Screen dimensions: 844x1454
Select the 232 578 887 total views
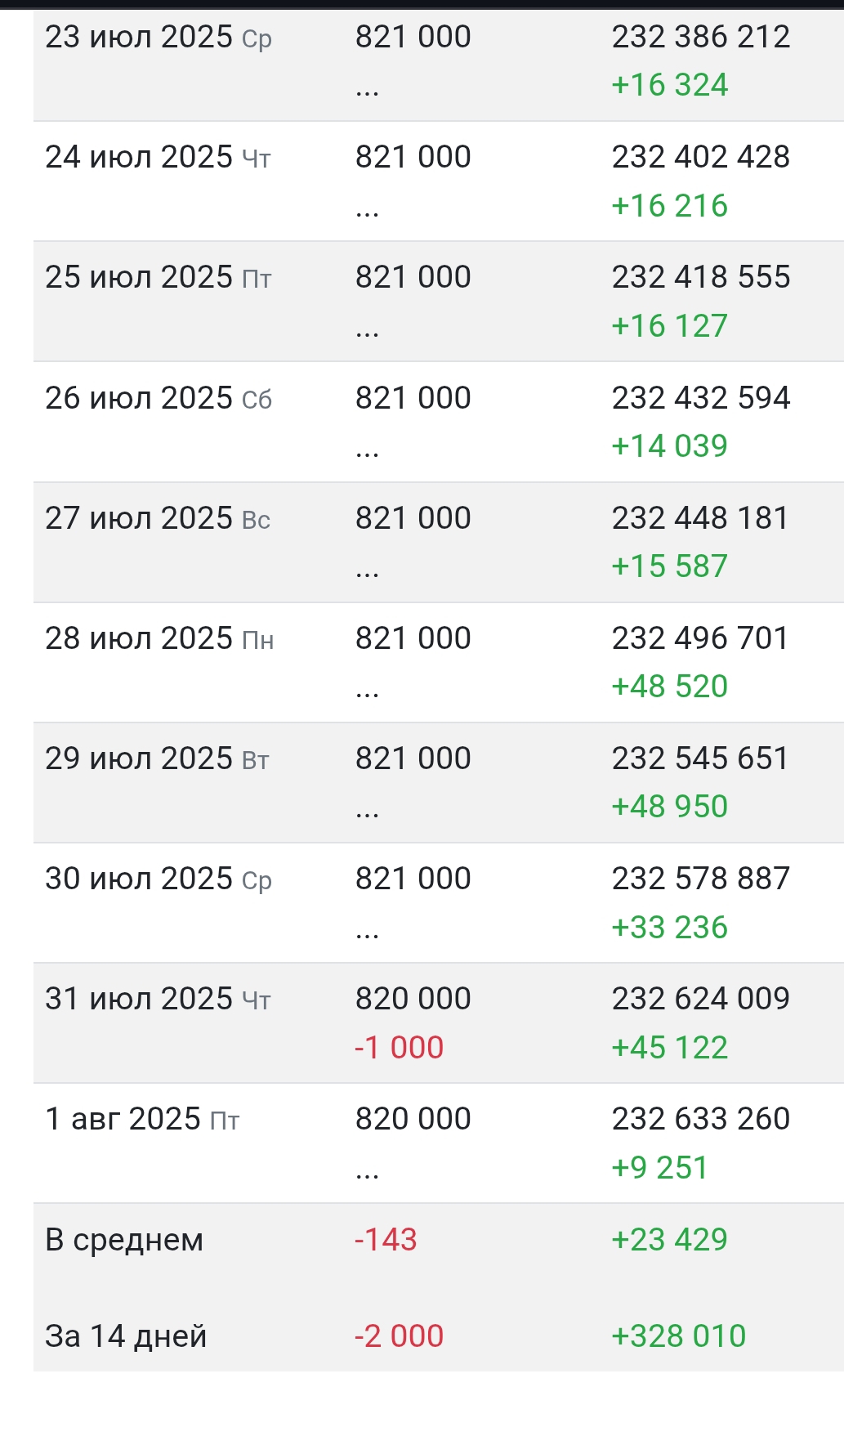point(700,879)
